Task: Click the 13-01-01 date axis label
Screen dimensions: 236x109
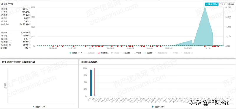Action: pos(53,48)
